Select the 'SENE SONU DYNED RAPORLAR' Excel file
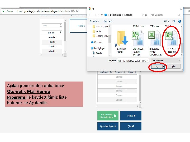 click(x=155, y=43)
